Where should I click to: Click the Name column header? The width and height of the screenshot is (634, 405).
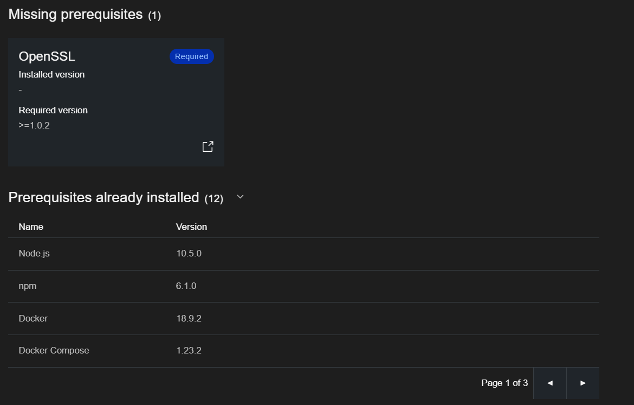tap(30, 227)
